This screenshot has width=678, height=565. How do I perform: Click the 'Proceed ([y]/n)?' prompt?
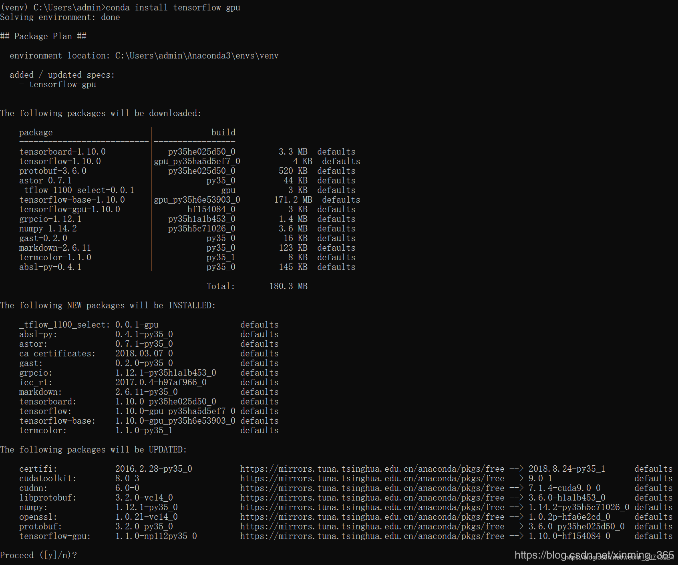point(38,555)
